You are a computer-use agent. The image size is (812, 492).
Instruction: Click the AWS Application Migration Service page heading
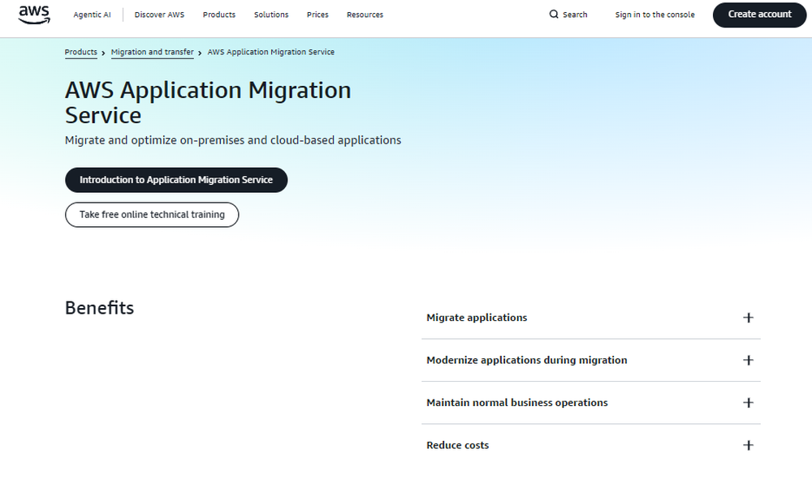pos(208,102)
